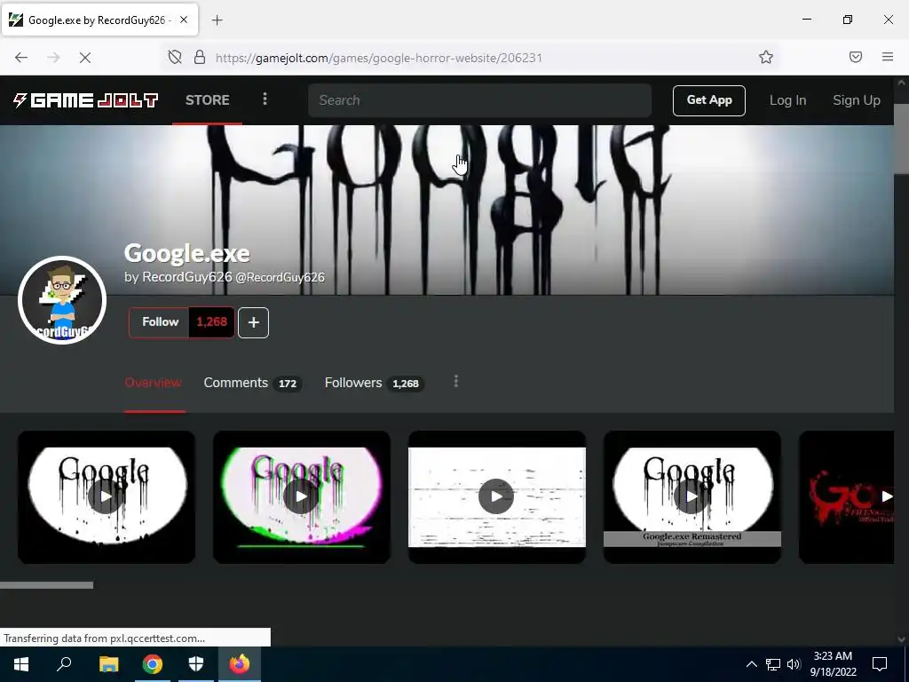
Task: Click the browser forward arrow
Action: pyautogui.click(x=52, y=58)
